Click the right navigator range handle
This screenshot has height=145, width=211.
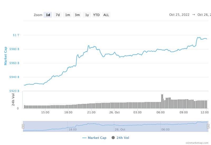[208, 126]
